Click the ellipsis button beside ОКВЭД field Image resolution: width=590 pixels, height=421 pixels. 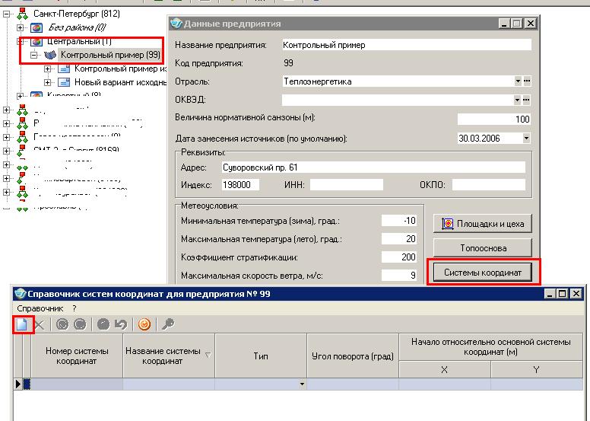(527, 100)
